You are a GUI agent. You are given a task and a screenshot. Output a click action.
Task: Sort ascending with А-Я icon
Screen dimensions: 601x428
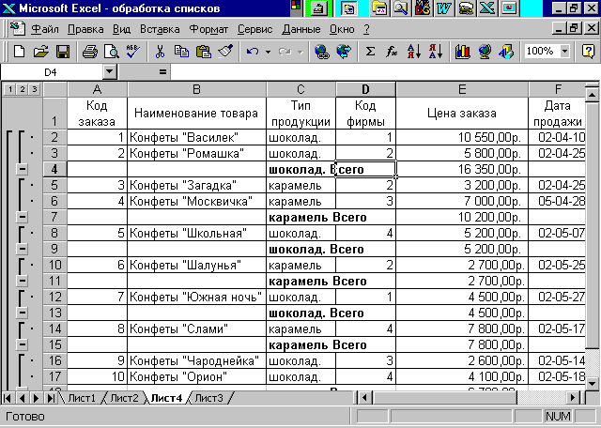point(414,51)
